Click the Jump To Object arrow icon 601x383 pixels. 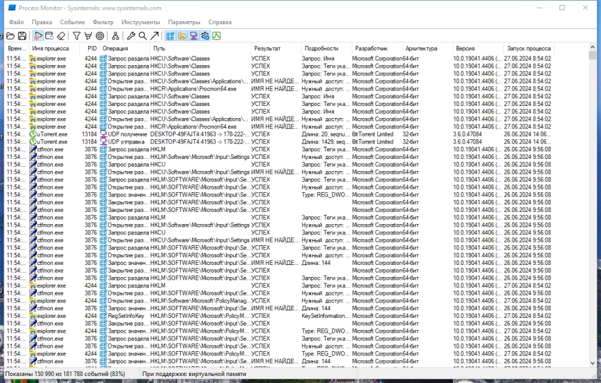point(155,36)
